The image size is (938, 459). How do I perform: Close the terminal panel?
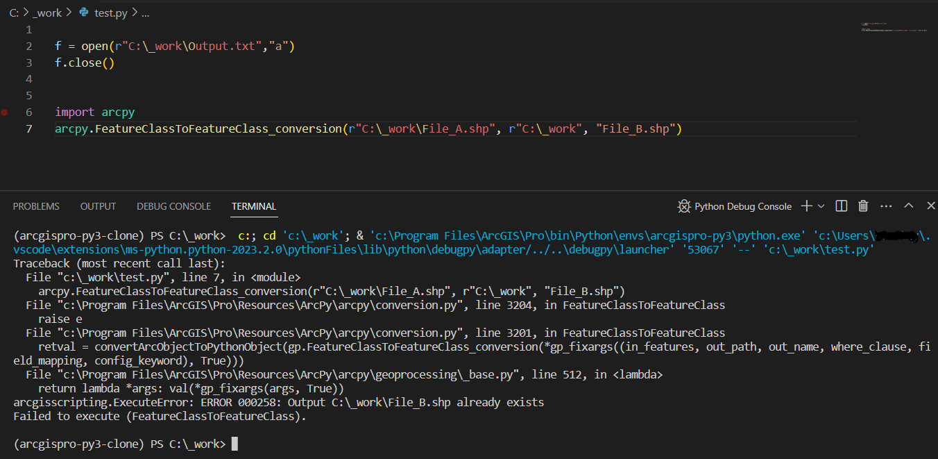[x=930, y=206]
